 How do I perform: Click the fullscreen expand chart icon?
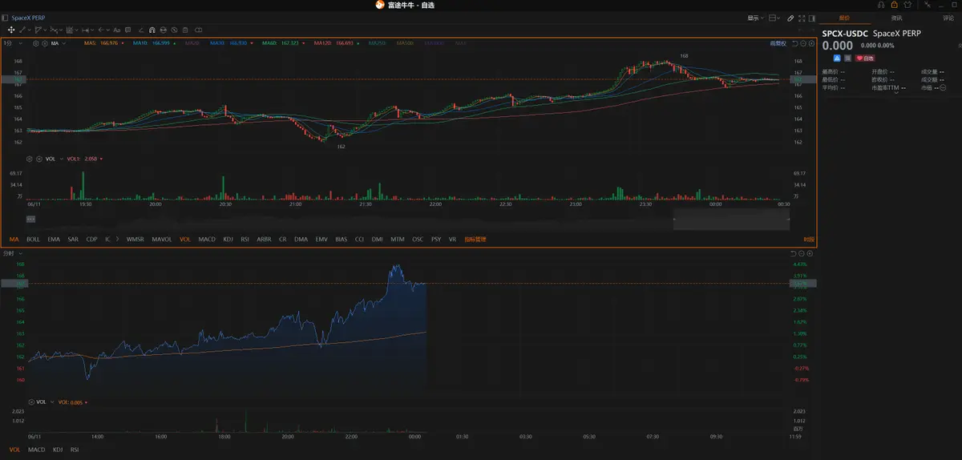(x=802, y=18)
